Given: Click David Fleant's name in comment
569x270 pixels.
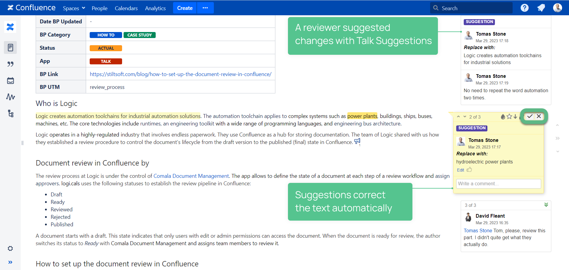Looking at the screenshot, I should click(490, 216).
